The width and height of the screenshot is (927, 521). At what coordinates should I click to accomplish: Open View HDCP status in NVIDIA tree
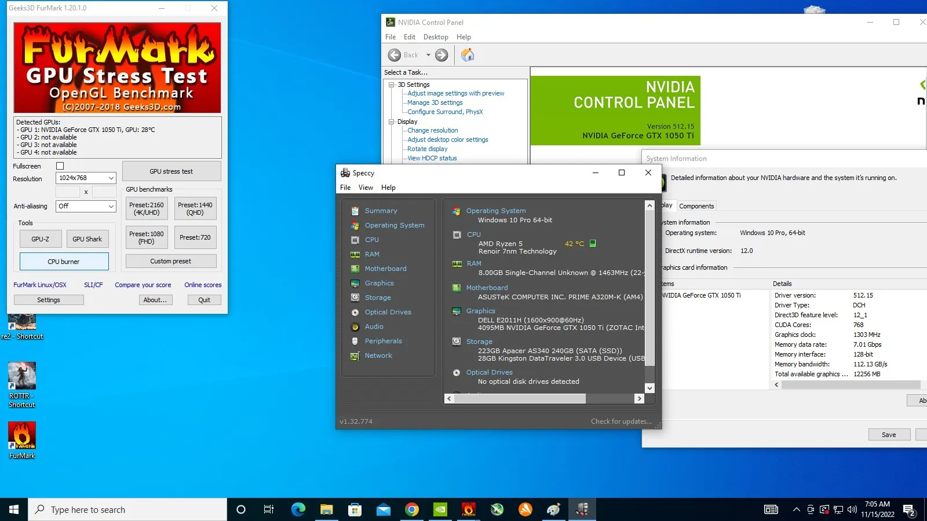pyautogui.click(x=432, y=158)
